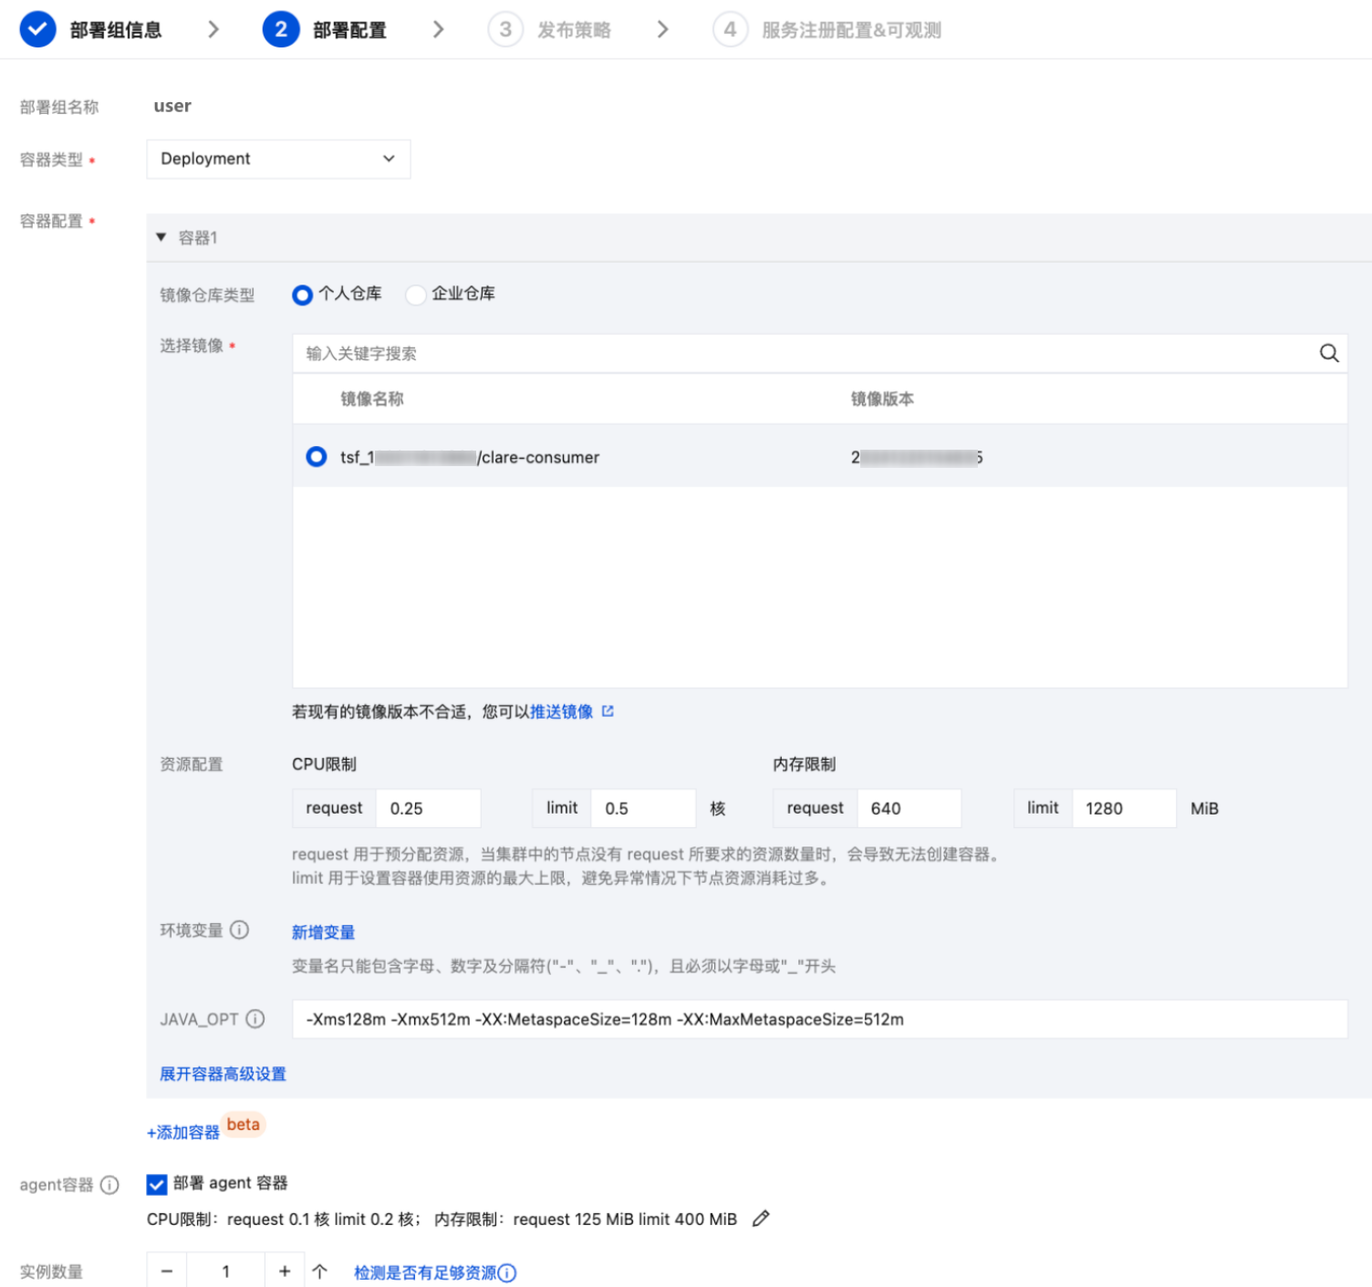
Task: Click the search magnifier icon in image search
Action: (1328, 353)
